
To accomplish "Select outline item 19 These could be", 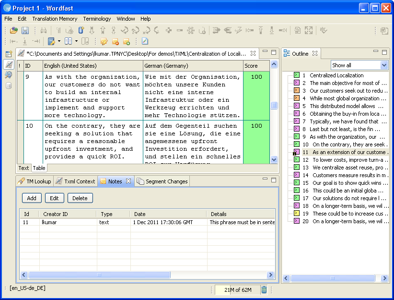I will click(347, 214).
